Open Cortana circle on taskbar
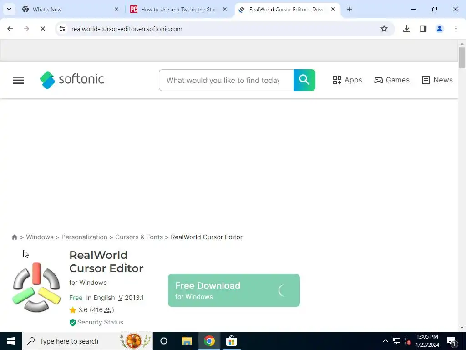 [164, 341]
